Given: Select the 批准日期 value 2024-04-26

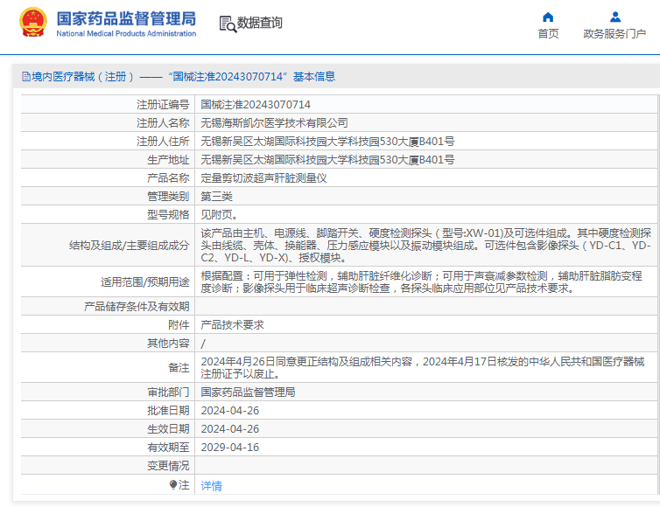Looking at the screenshot, I should [230, 411].
